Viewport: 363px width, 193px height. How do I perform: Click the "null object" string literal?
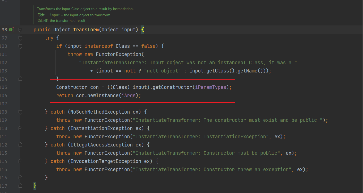pyautogui.click(x=162, y=71)
